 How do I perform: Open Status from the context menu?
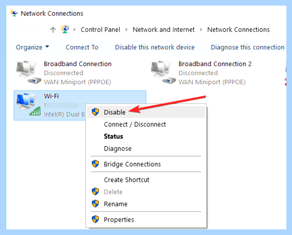(x=146, y=136)
